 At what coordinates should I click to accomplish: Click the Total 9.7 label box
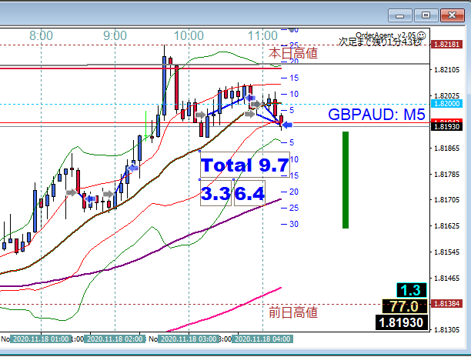245,165
